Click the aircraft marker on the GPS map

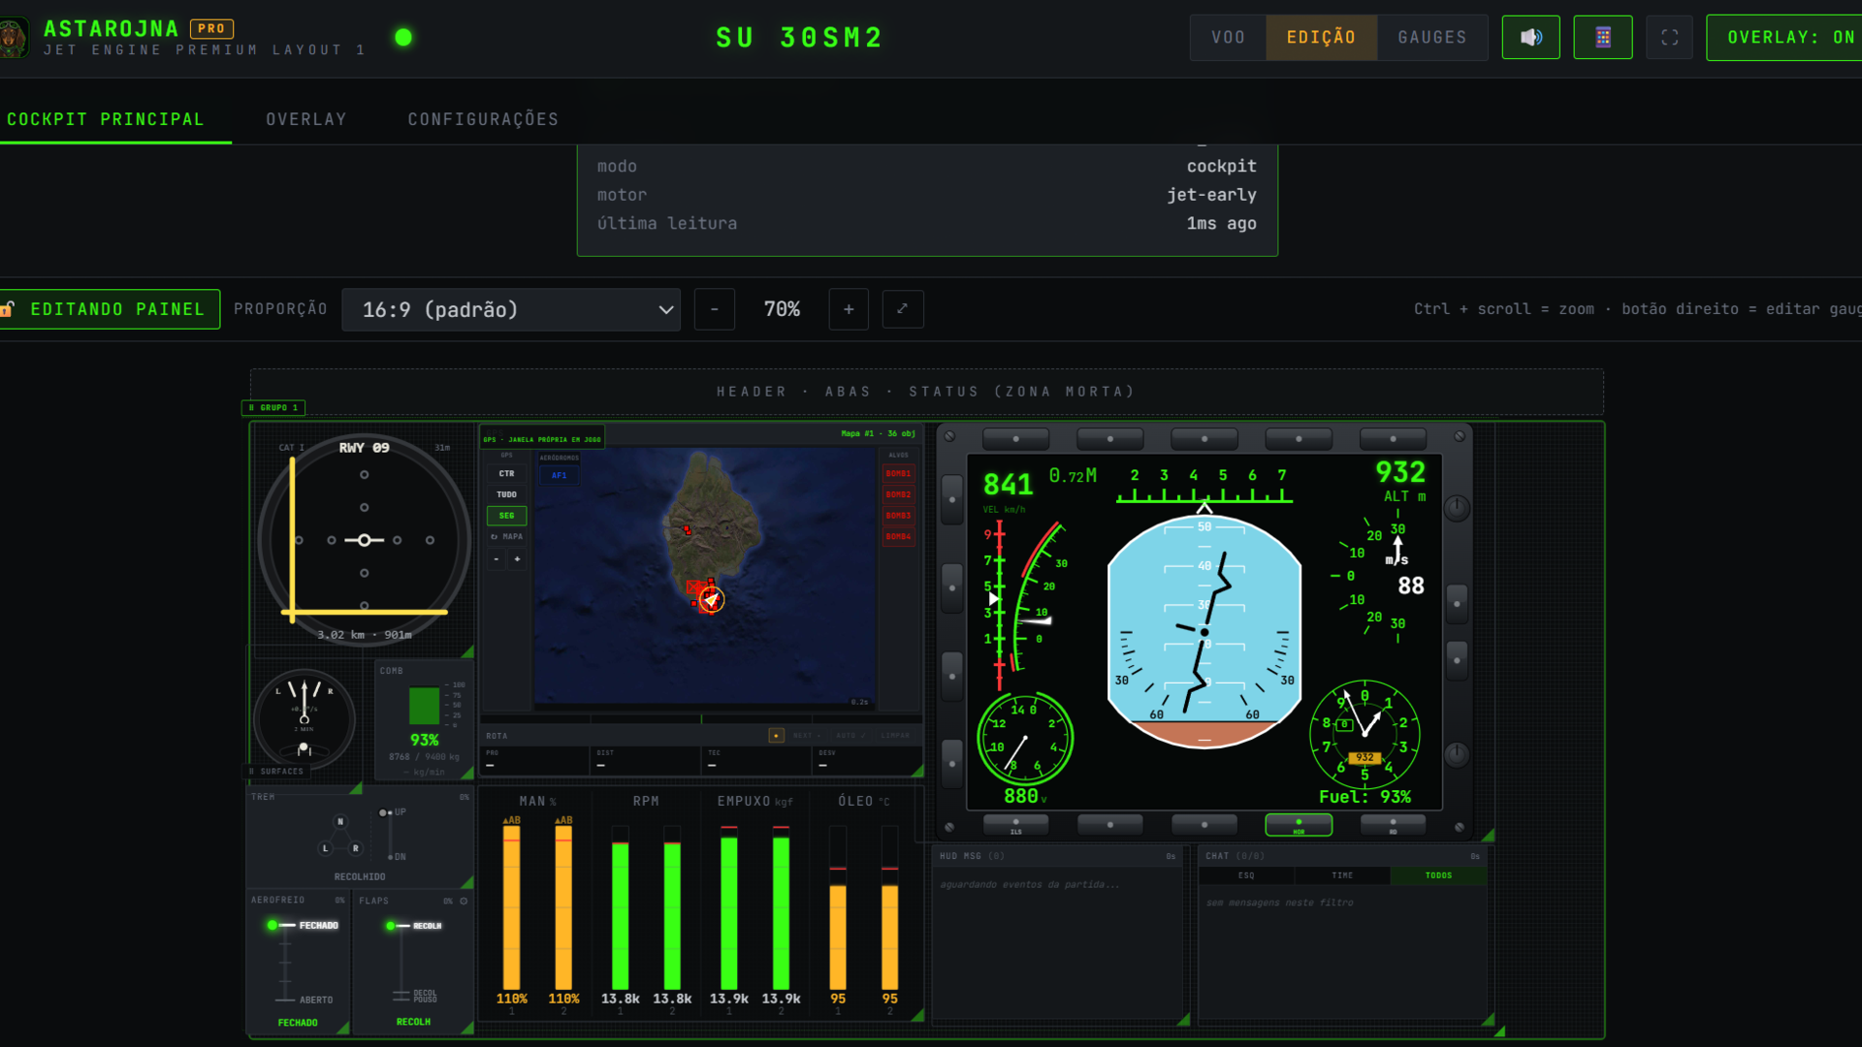tap(711, 600)
